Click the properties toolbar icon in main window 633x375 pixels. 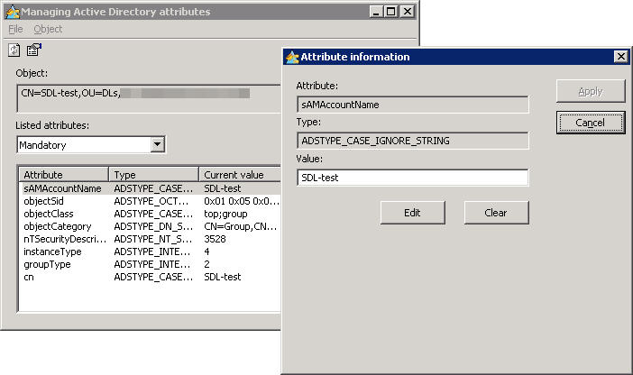(x=34, y=50)
